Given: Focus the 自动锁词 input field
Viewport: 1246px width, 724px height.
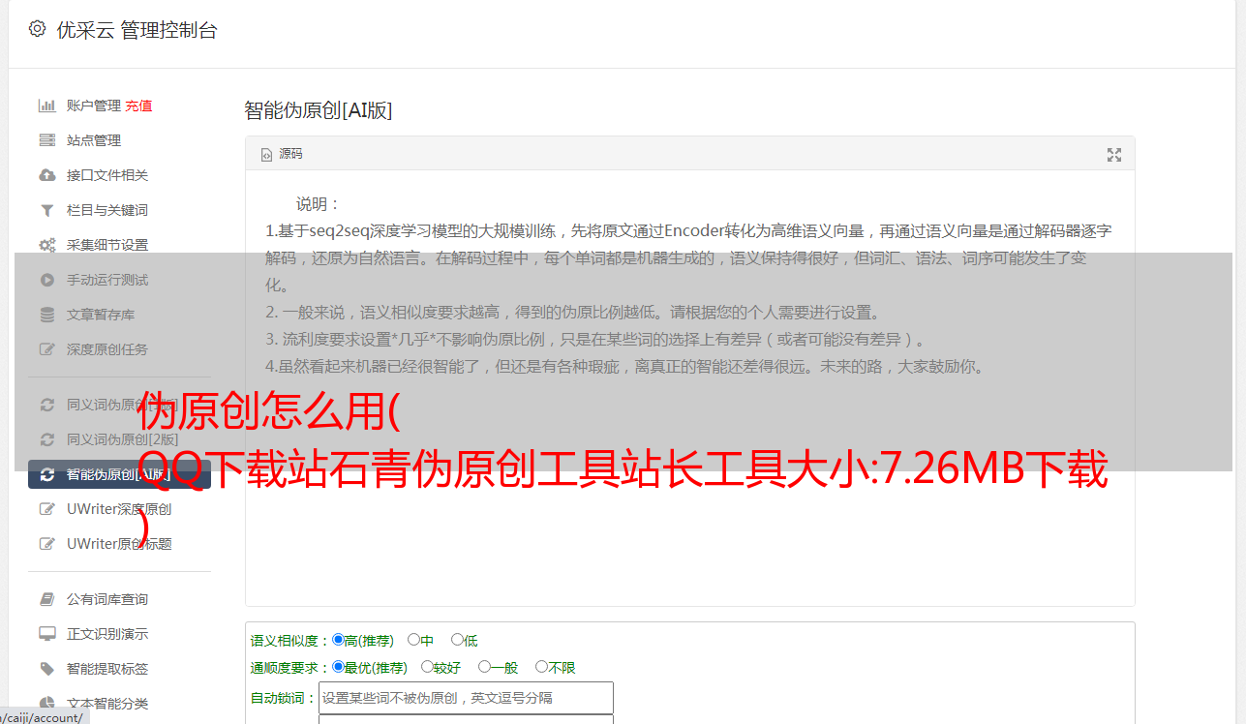Looking at the screenshot, I should pos(466,698).
